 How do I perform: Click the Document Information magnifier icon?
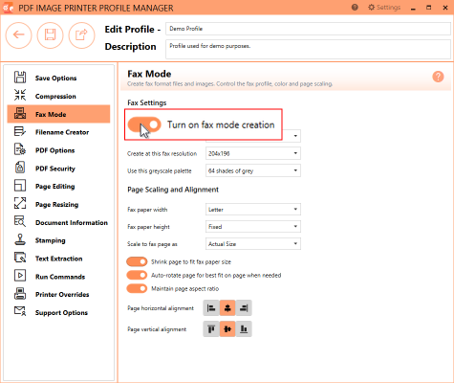click(x=20, y=222)
